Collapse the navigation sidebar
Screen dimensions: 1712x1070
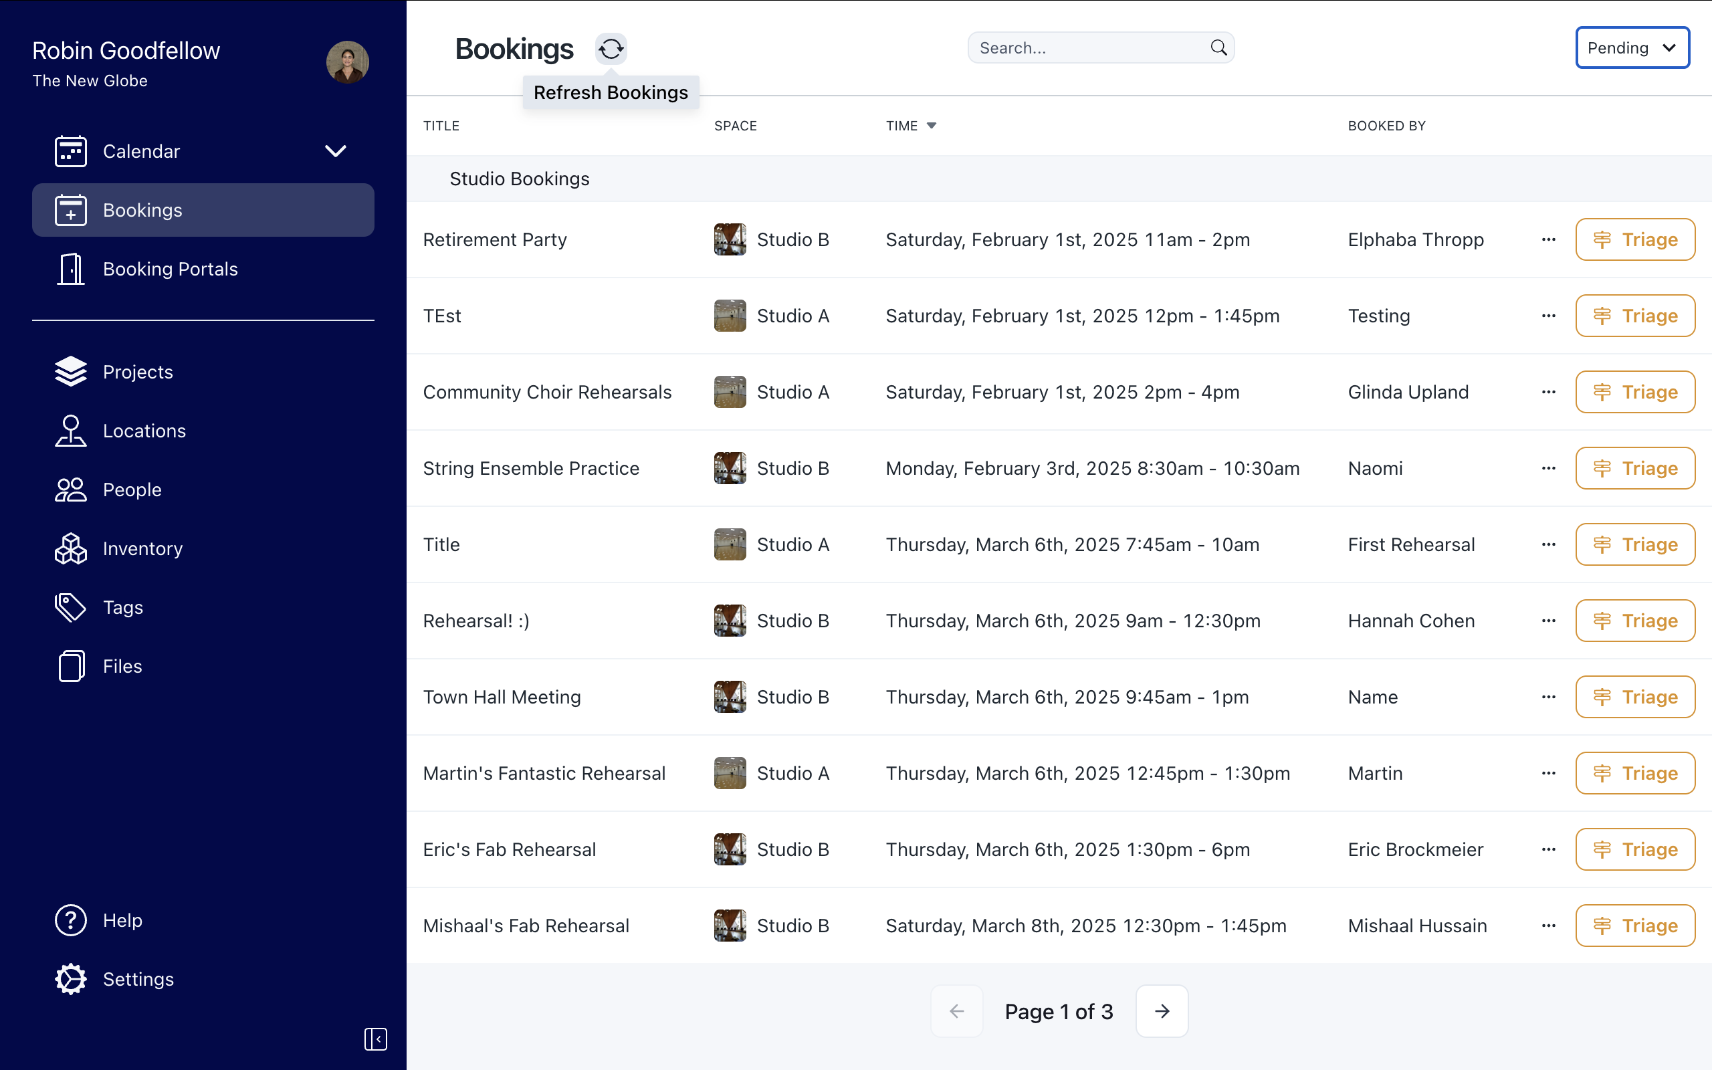pos(376,1039)
